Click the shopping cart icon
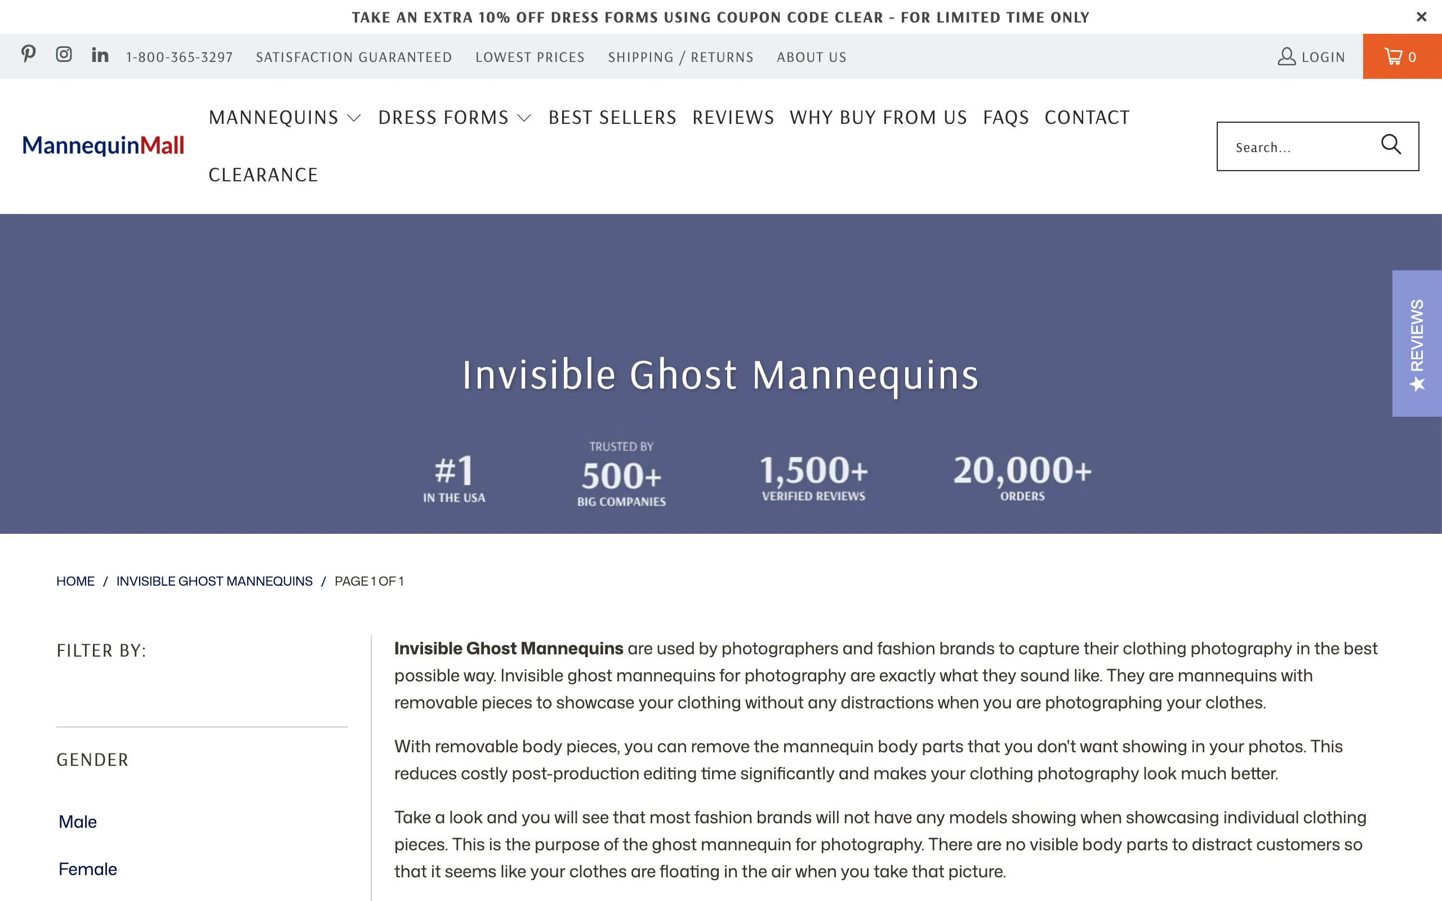This screenshot has width=1442, height=901. [x=1393, y=57]
